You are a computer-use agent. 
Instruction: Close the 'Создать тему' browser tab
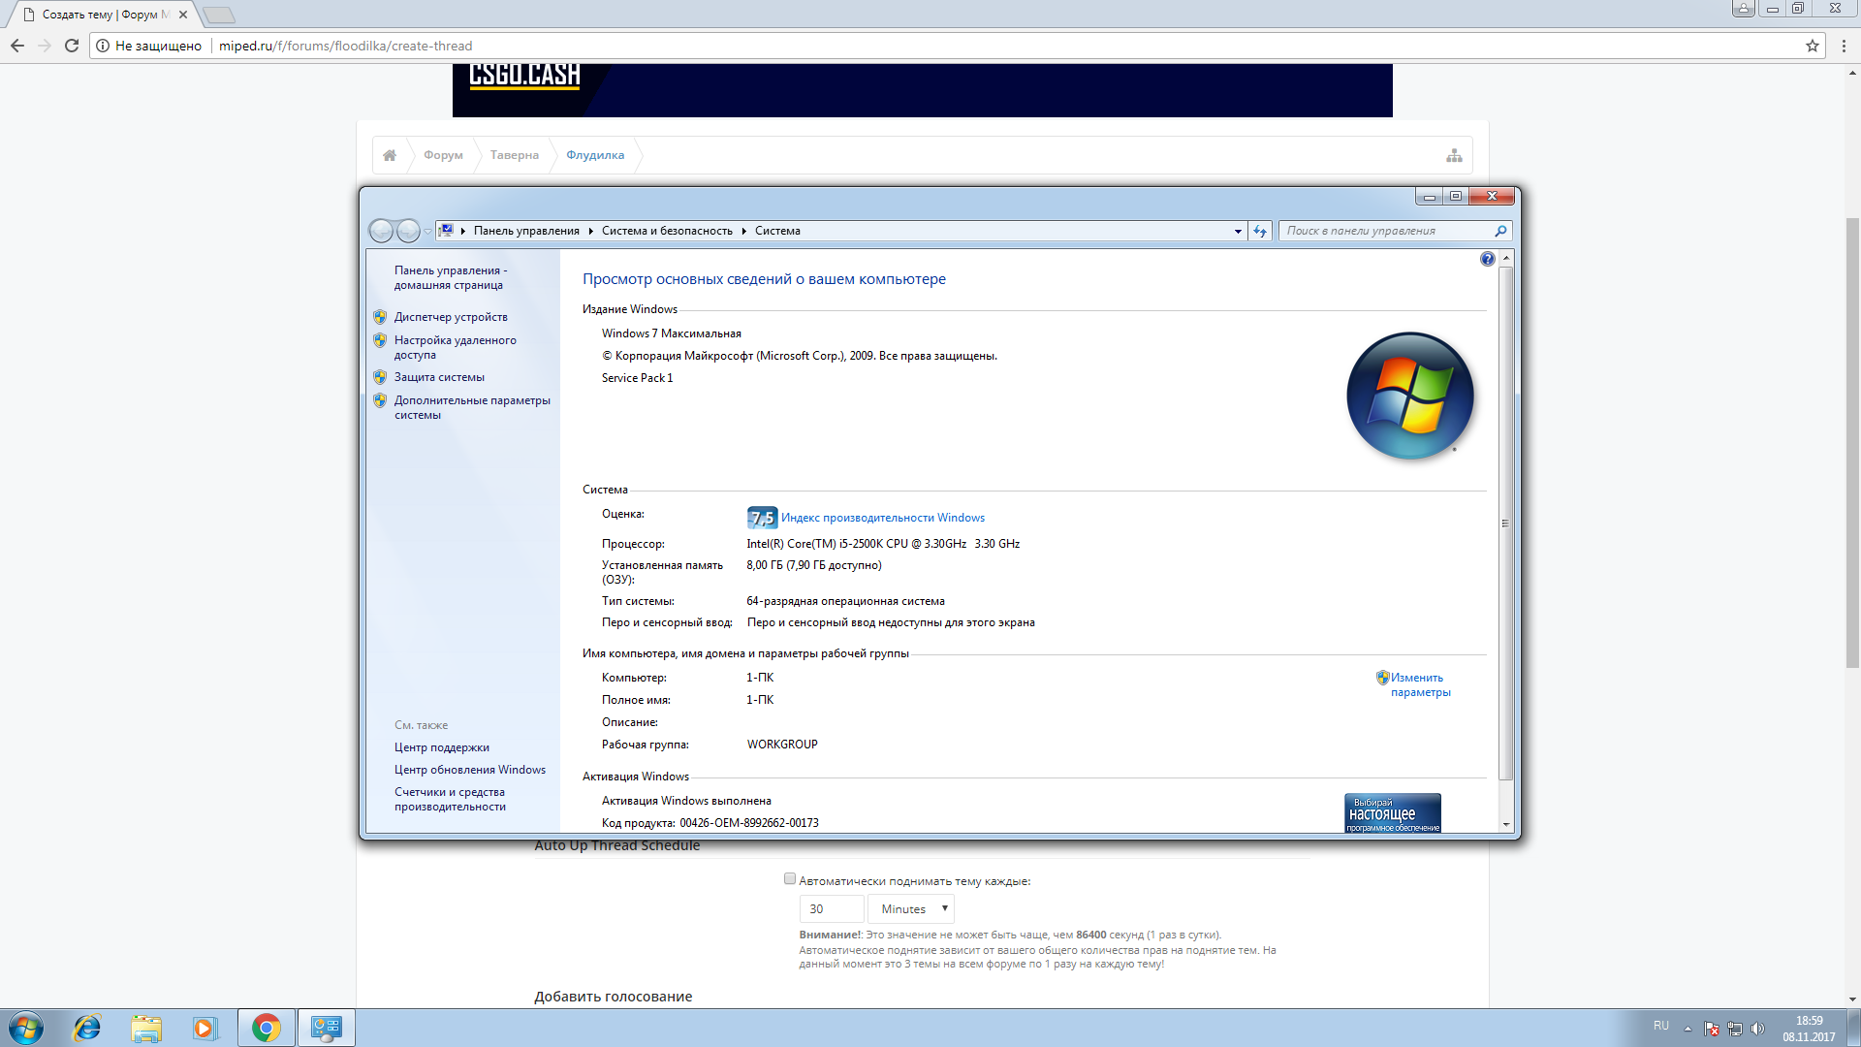(183, 15)
